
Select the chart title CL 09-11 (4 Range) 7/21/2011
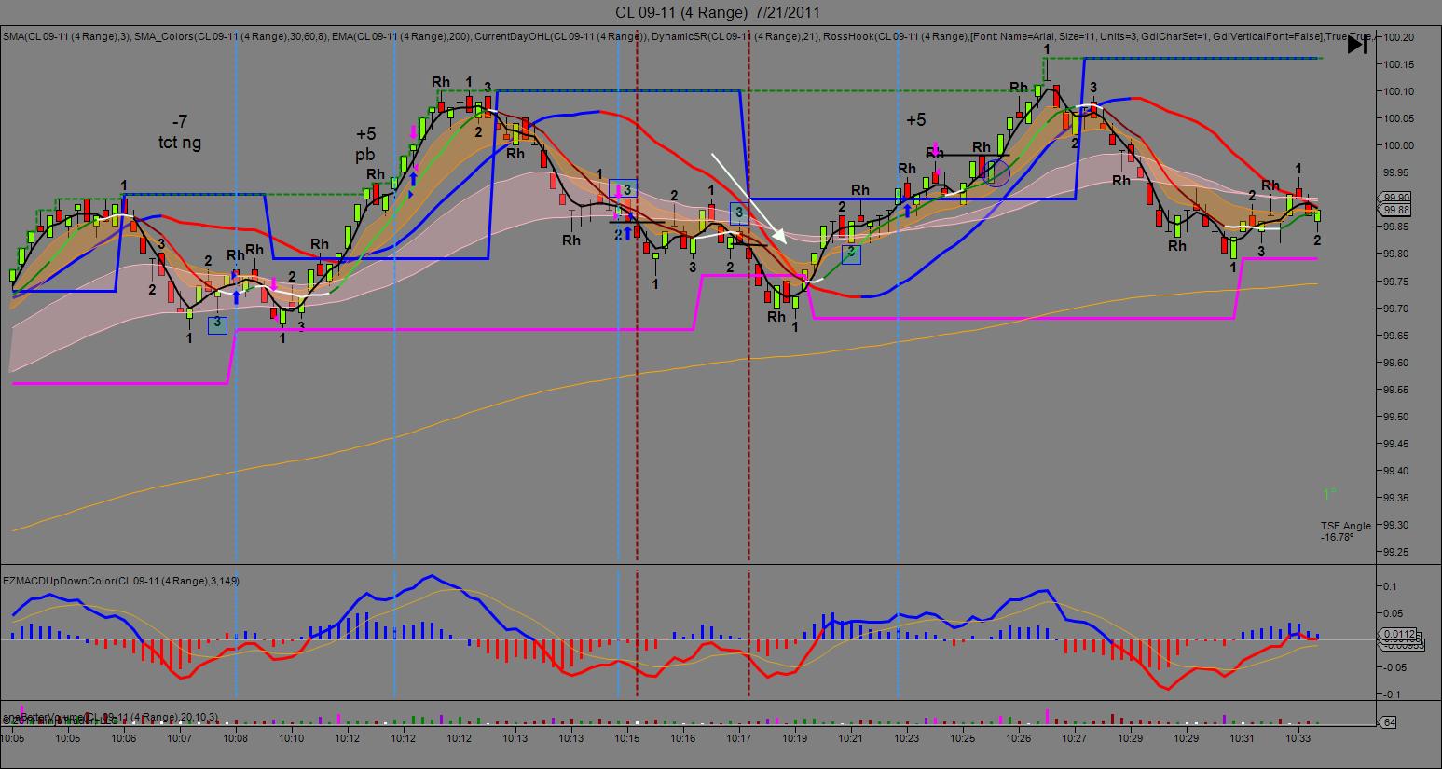pyautogui.click(x=719, y=12)
